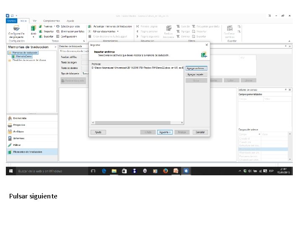Click Eliminar in the Filtros group
The image size is (302, 227).
183,36
